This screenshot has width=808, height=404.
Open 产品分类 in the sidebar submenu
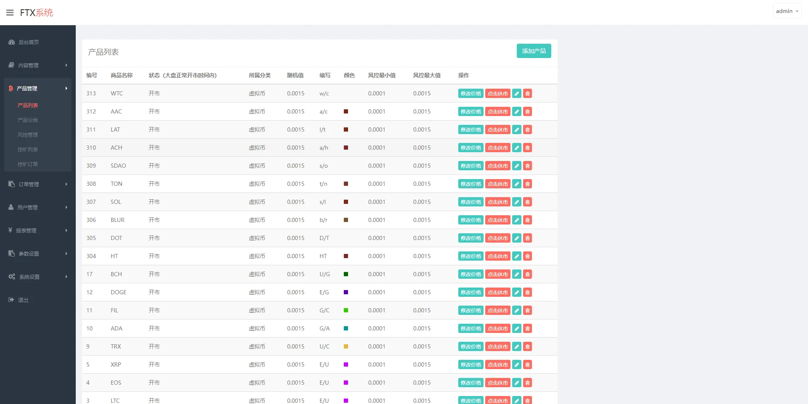(28, 120)
